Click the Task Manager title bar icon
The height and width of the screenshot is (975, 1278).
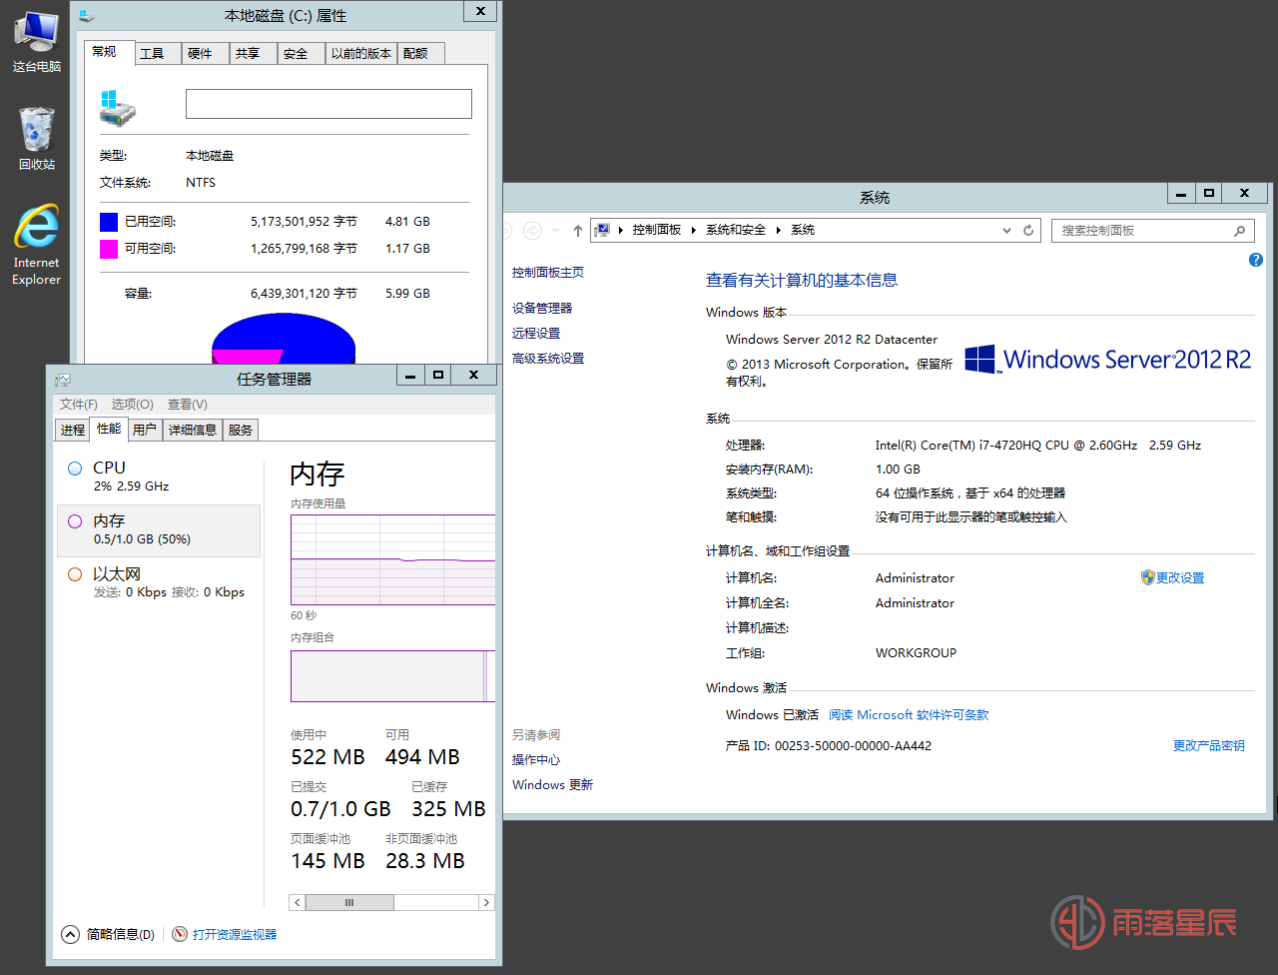coord(63,380)
